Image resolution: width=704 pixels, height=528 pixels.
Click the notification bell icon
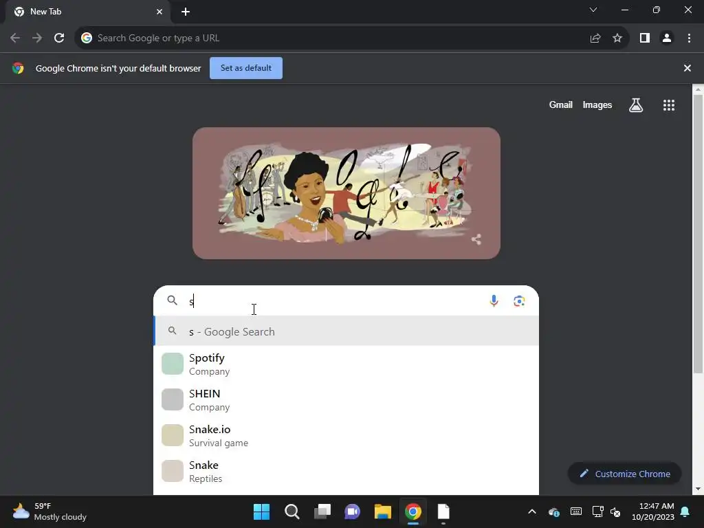point(685,511)
